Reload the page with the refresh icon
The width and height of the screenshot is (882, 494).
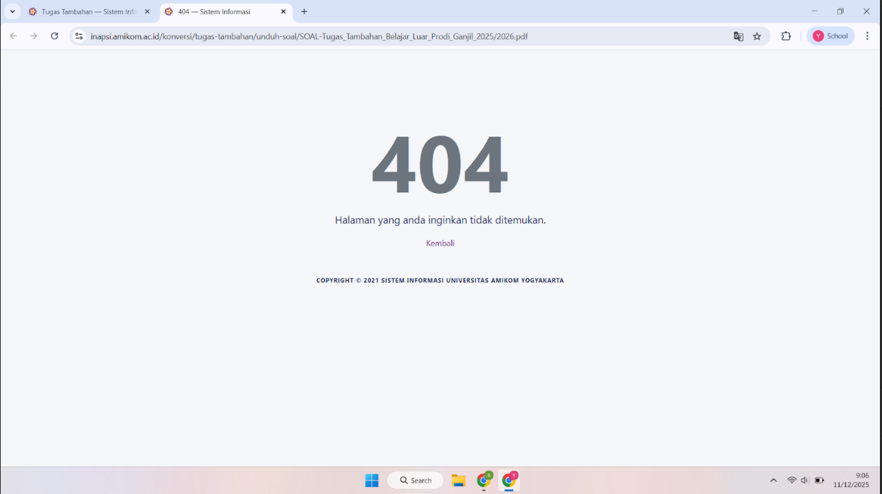tap(54, 36)
